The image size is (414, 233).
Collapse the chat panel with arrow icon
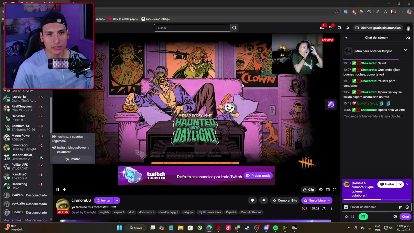pyautogui.click(x=345, y=38)
